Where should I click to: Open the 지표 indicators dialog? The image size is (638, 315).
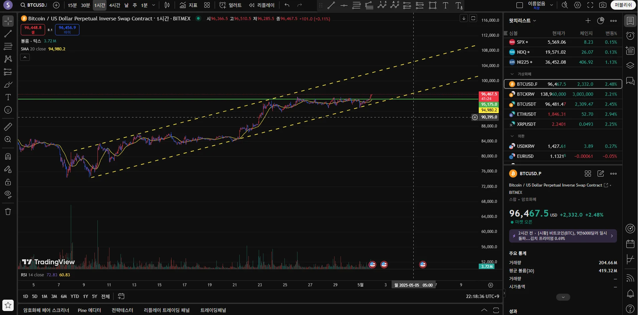coord(189,5)
